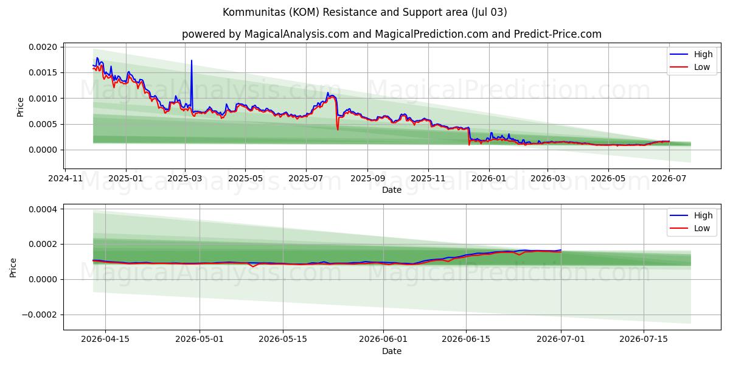
Task: Click the 'Price' axis label of the bottom chart
Action: 13,267
